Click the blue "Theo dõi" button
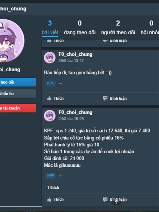This screenshot has height=212, width=159. pyautogui.click(x=18, y=82)
